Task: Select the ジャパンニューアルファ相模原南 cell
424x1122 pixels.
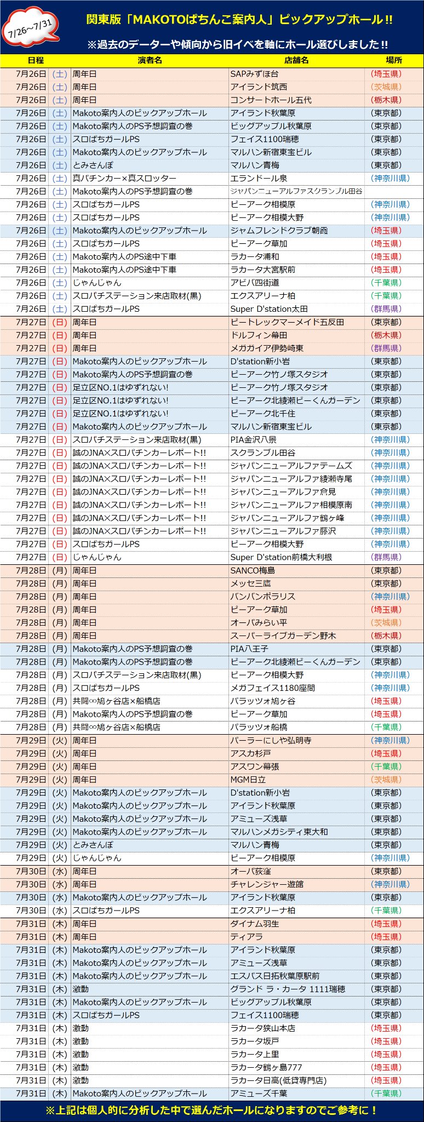Action: pyautogui.click(x=296, y=505)
